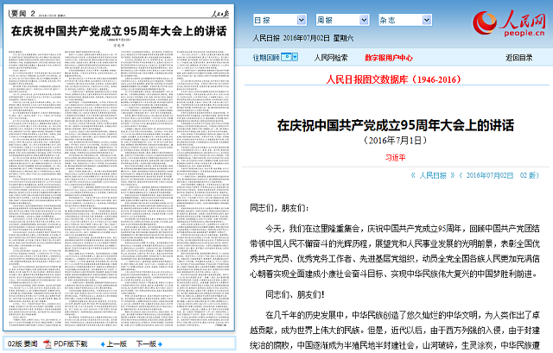The width and height of the screenshot is (553, 353).
Task: Click the PDF icon beside PDF版下载
Action: pyautogui.click(x=48, y=344)
